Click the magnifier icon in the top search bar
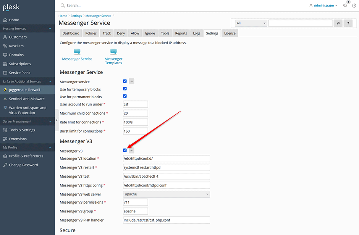This screenshot has width=359, height=235. 63,5
